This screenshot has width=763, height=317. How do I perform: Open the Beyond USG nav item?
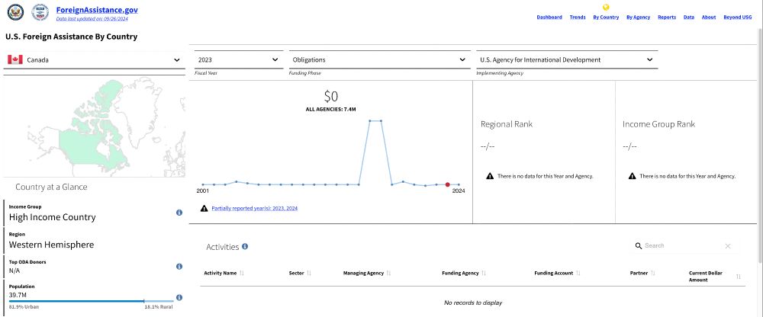click(x=737, y=17)
